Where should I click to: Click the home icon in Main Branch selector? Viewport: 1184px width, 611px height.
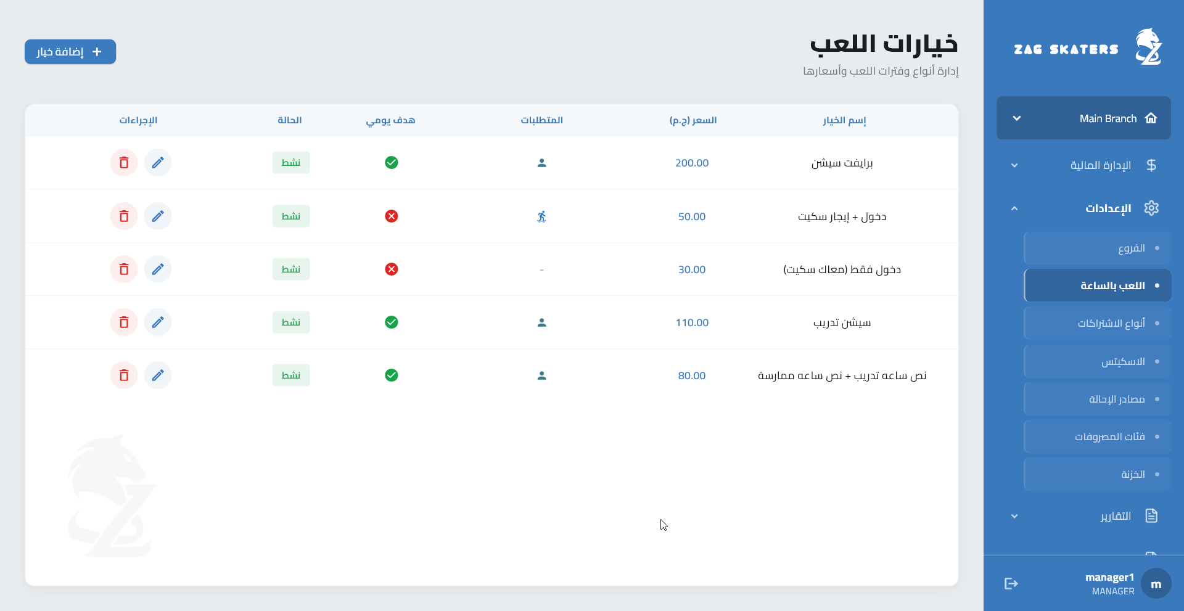tap(1151, 118)
